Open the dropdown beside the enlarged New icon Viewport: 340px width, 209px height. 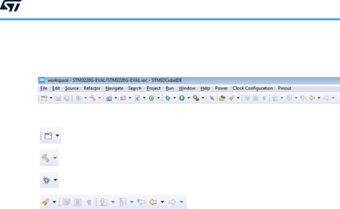[57, 135]
